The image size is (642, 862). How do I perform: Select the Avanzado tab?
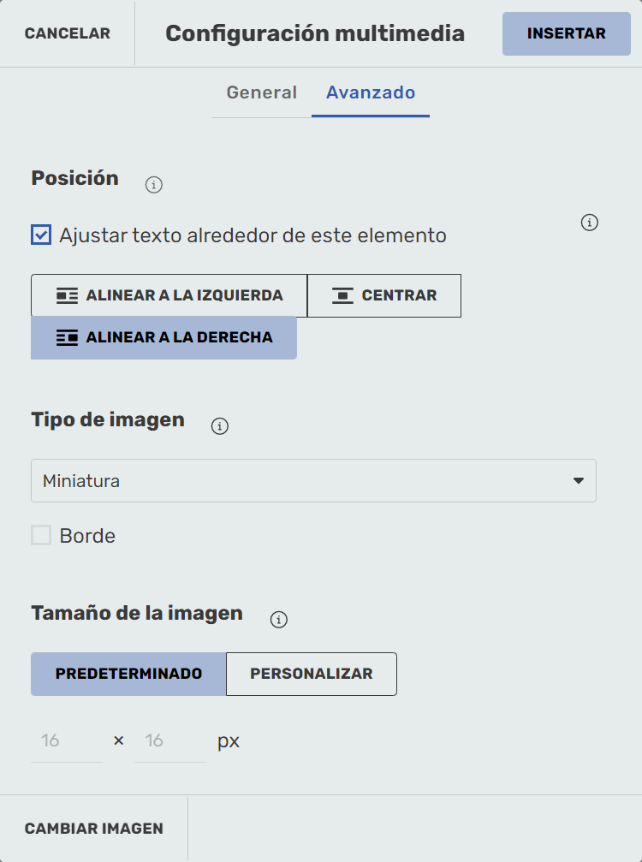(x=371, y=92)
